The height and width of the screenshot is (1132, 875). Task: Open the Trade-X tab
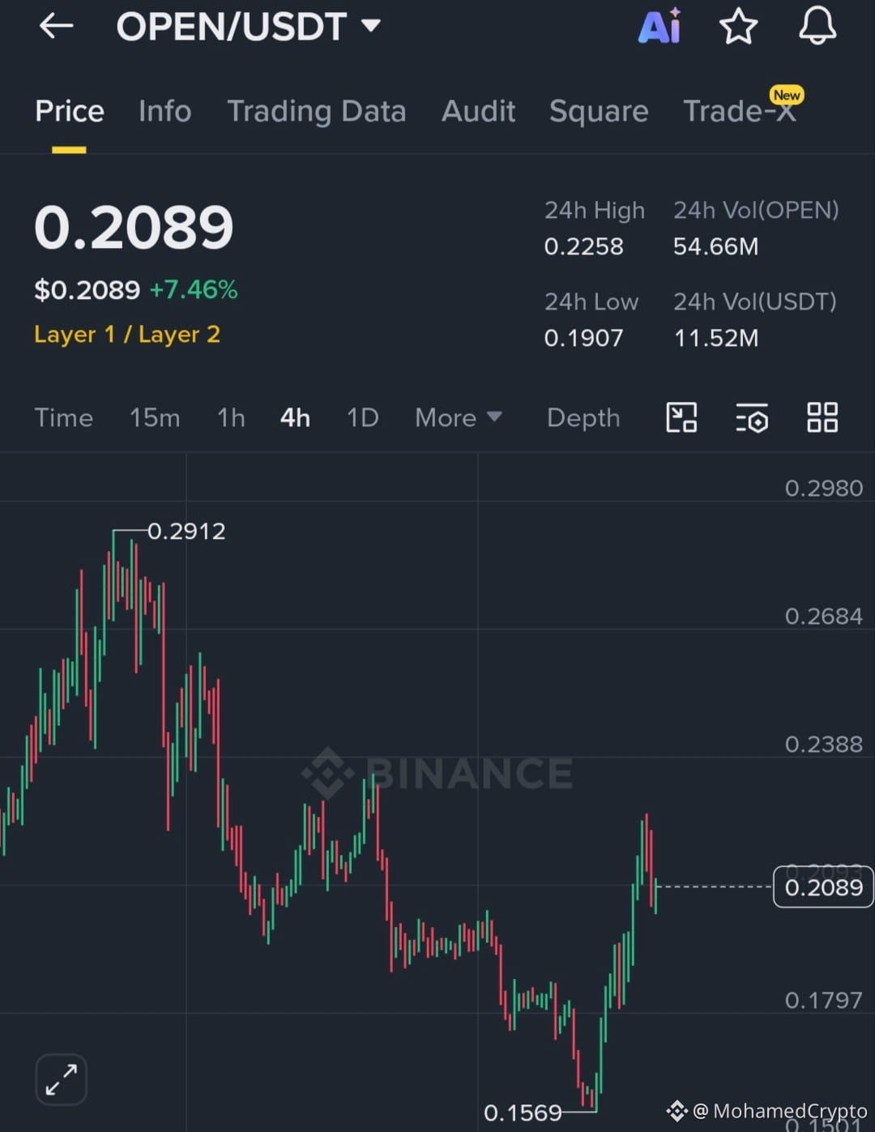tap(740, 111)
